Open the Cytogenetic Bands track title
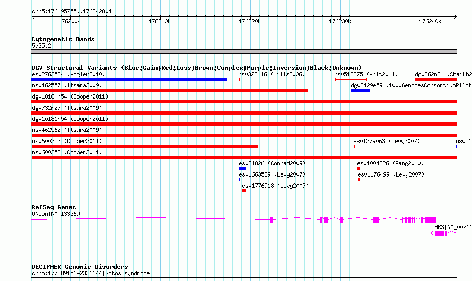The image size is (472, 281). coord(63,39)
